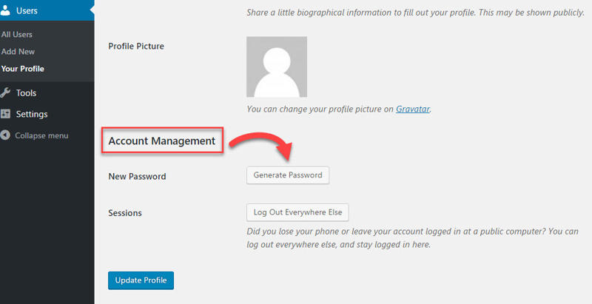Image resolution: width=592 pixels, height=304 pixels.
Task: Go to All Users submenu item
Action: point(17,35)
